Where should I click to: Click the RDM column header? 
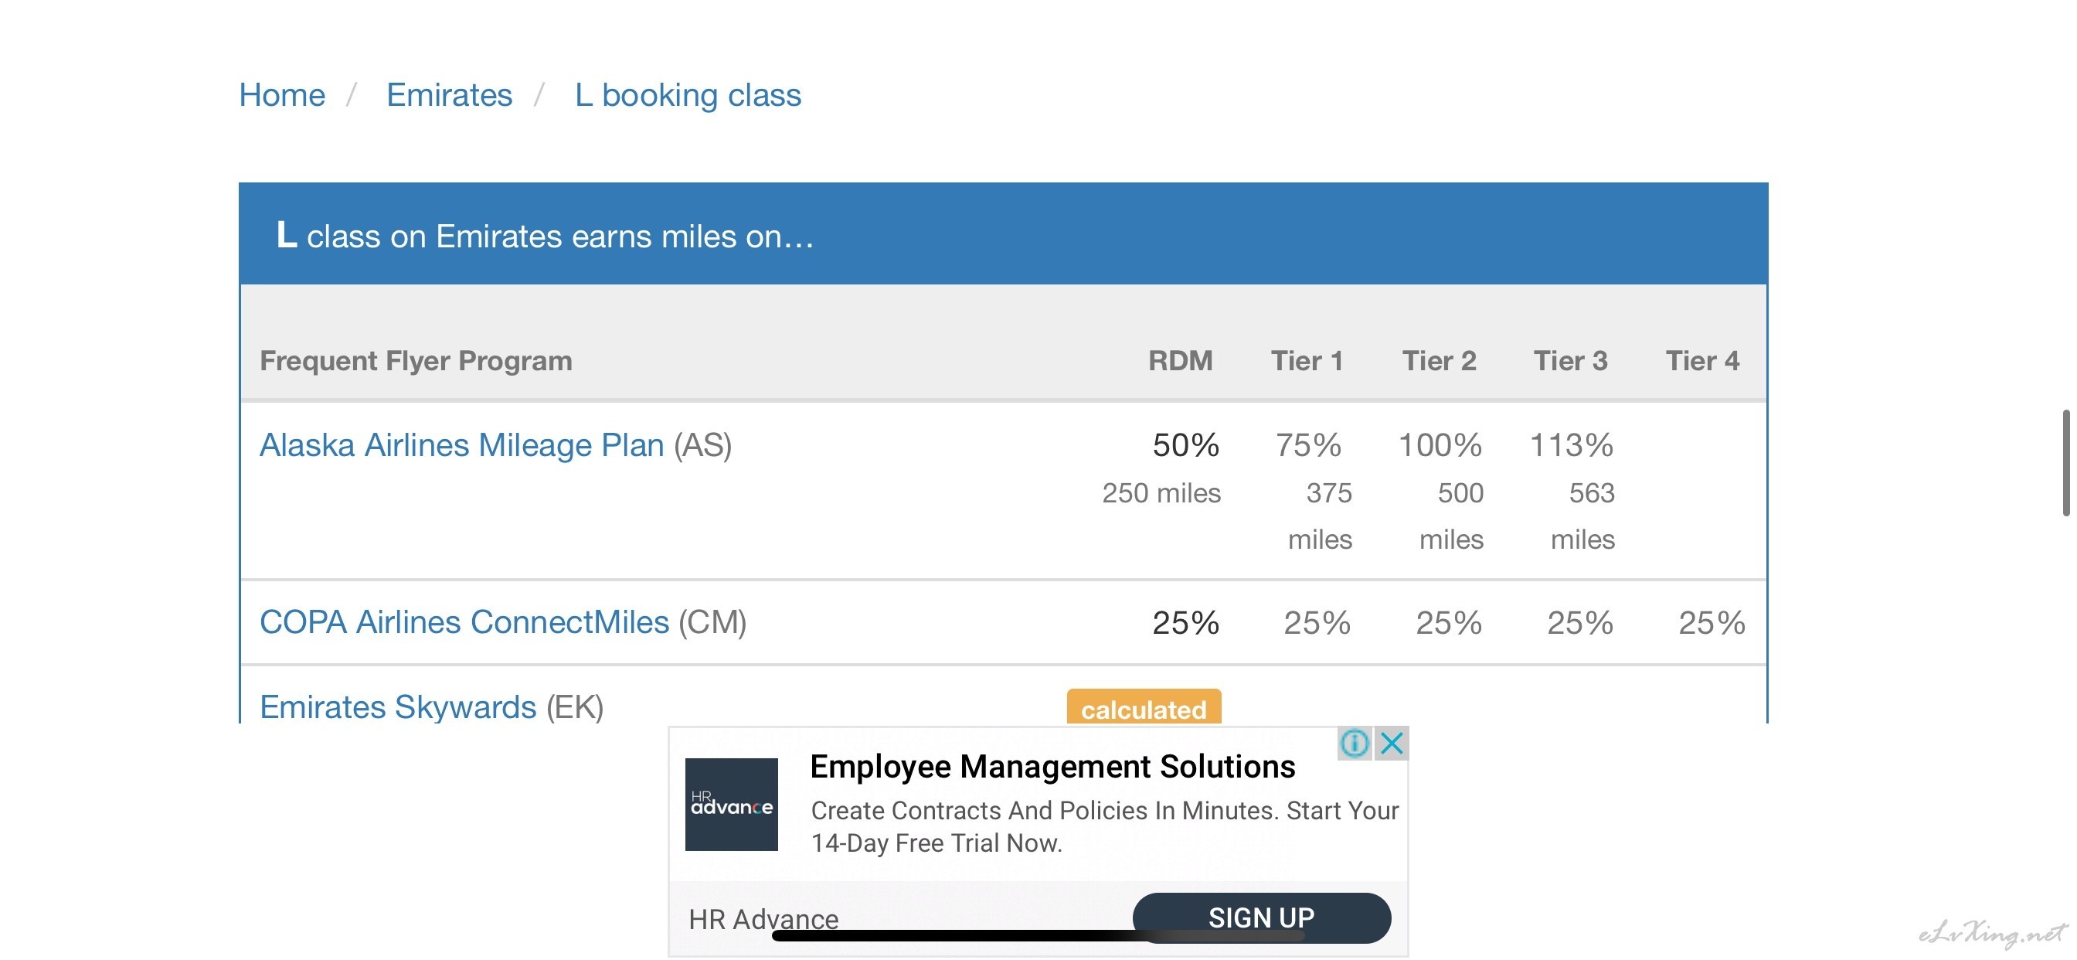pyautogui.click(x=1181, y=361)
